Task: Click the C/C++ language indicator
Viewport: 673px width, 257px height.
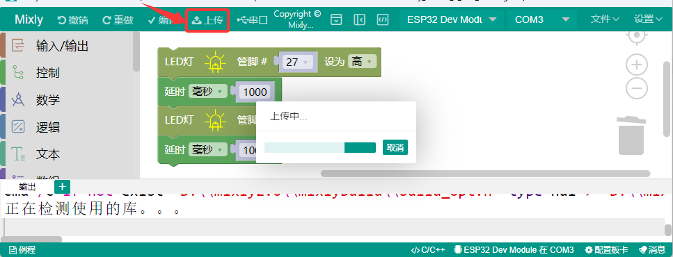Action: [x=428, y=250]
